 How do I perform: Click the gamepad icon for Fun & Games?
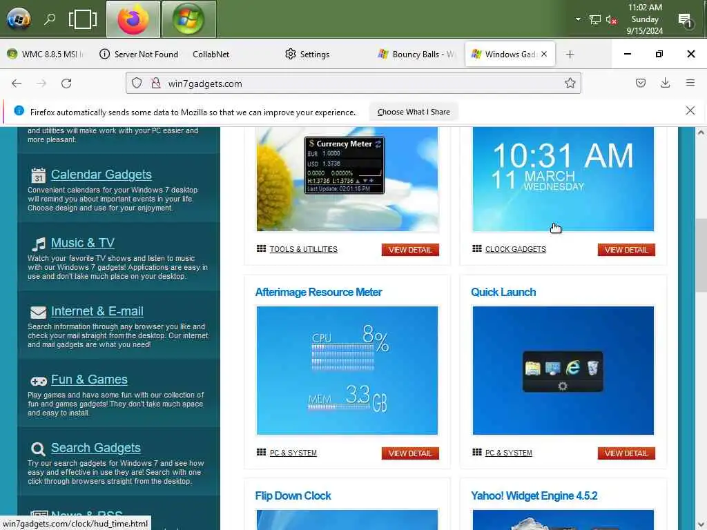39,382
